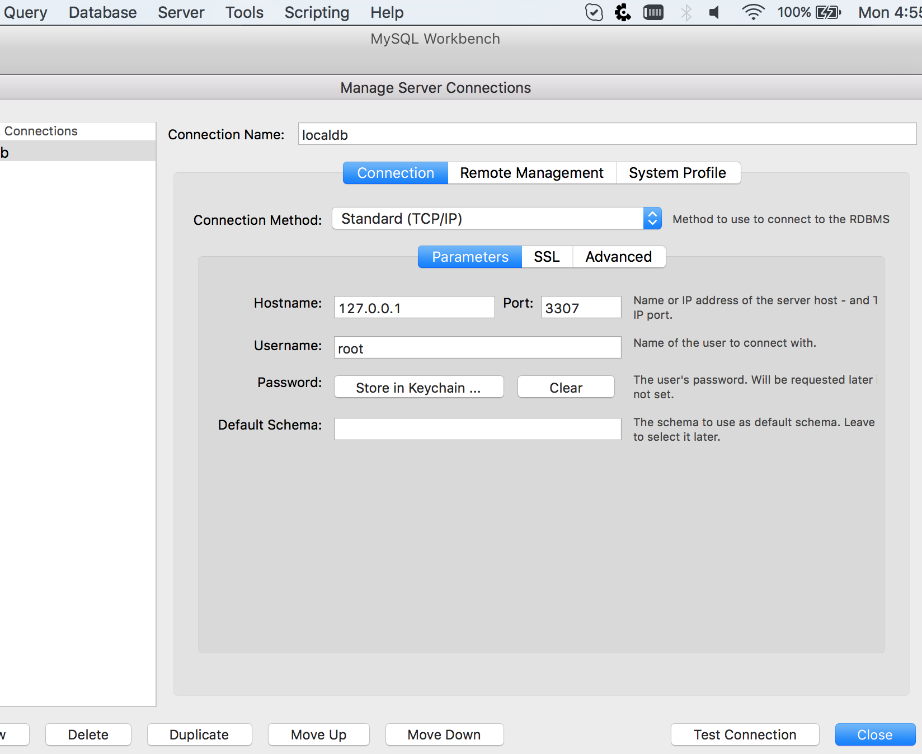Click the gear-shaped menu bar icon
Screen dimensions: 922x754
click(623, 12)
